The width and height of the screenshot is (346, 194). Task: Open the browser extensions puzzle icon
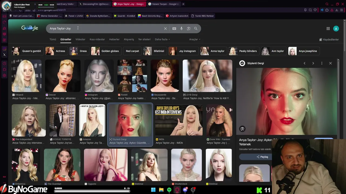tap(327, 10)
